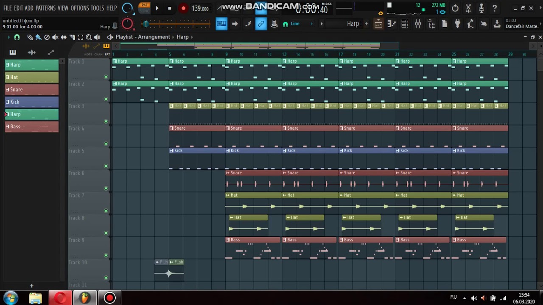The image size is (543, 305).
Task: Open the help question mark icon
Action: click(495, 8)
